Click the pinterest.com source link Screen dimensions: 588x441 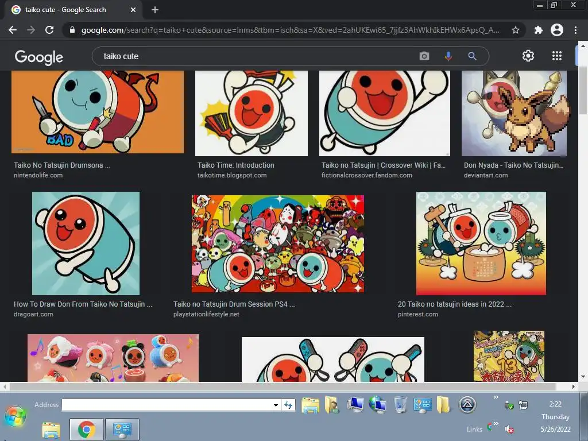point(418,314)
